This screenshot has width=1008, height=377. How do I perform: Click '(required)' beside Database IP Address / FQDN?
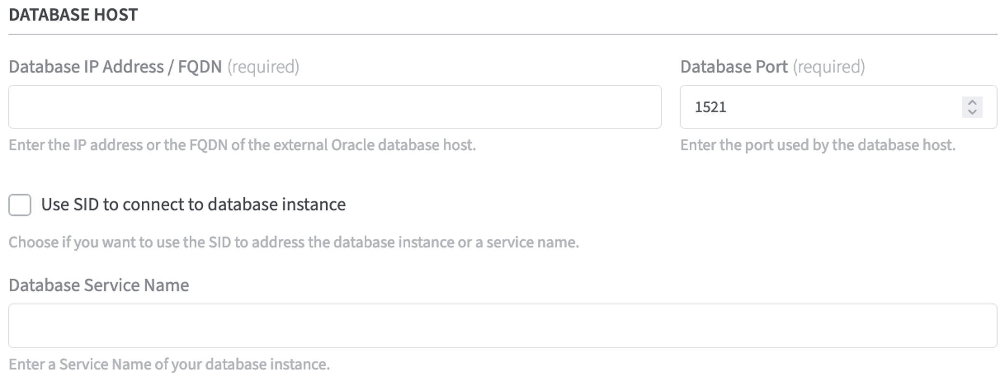pyautogui.click(x=263, y=67)
